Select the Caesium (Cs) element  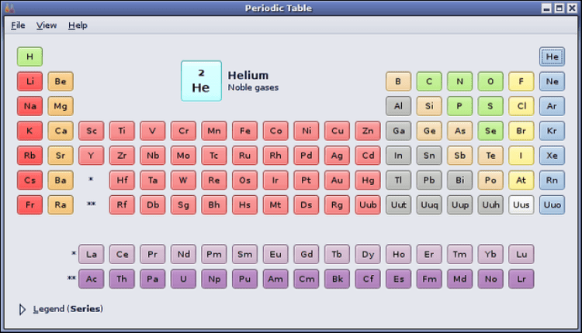click(x=29, y=180)
